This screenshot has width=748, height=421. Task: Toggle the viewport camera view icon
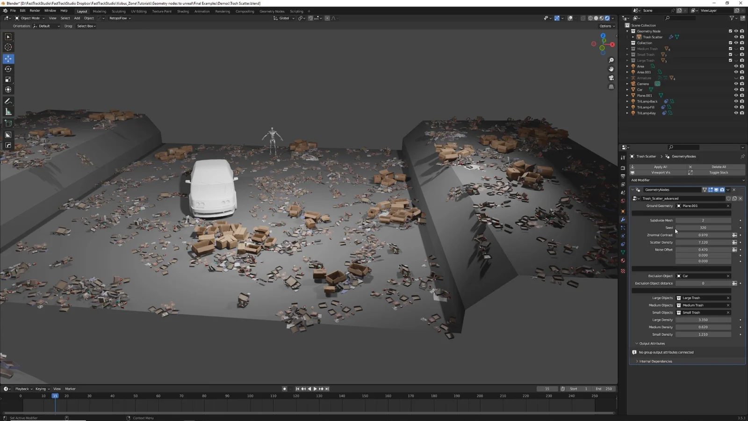coord(611,78)
